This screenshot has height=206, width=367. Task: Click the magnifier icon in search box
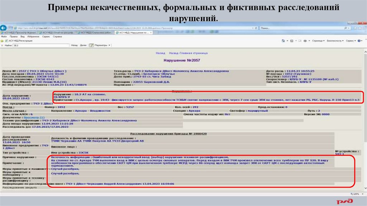(345, 28)
